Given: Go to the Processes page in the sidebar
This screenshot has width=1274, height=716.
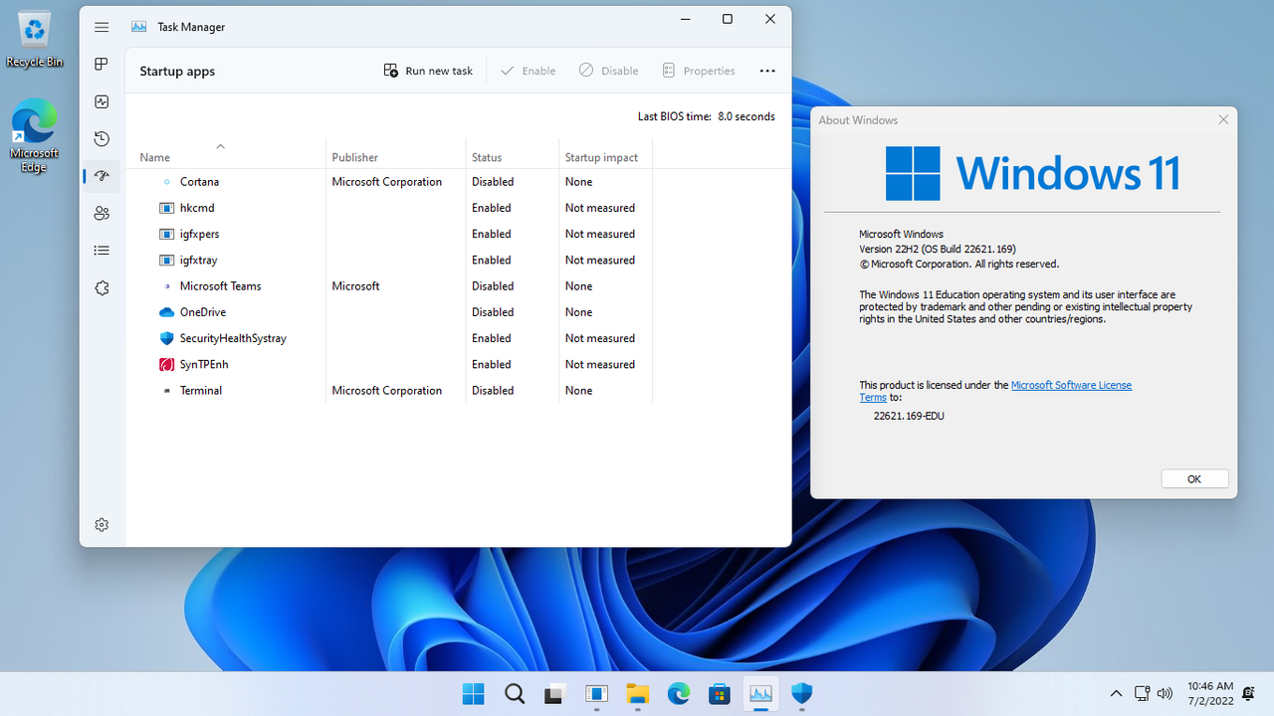Looking at the screenshot, I should click(x=102, y=65).
